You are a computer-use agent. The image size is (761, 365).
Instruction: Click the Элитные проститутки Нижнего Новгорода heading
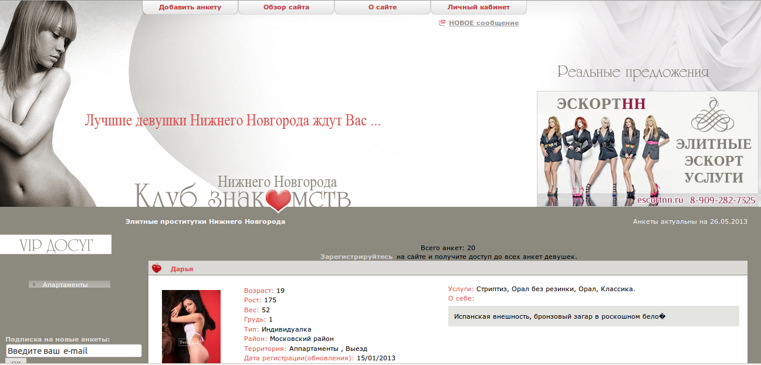[x=205, y=221]
